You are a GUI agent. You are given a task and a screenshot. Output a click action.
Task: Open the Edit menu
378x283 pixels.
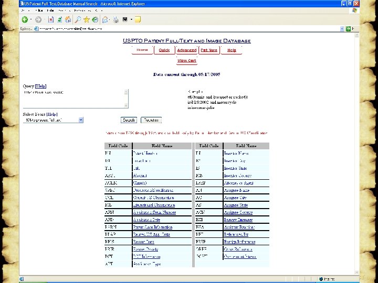(x=38, y=10)
